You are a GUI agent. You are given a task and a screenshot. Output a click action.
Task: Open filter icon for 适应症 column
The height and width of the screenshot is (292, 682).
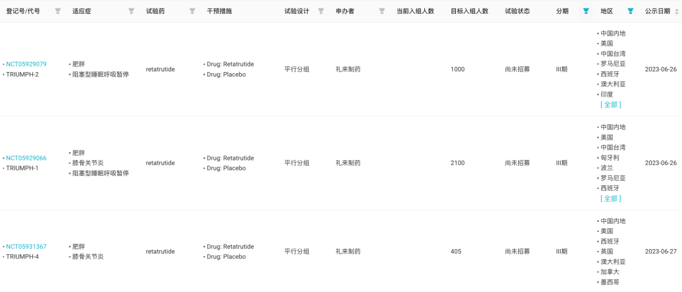[x=131, y=11]
